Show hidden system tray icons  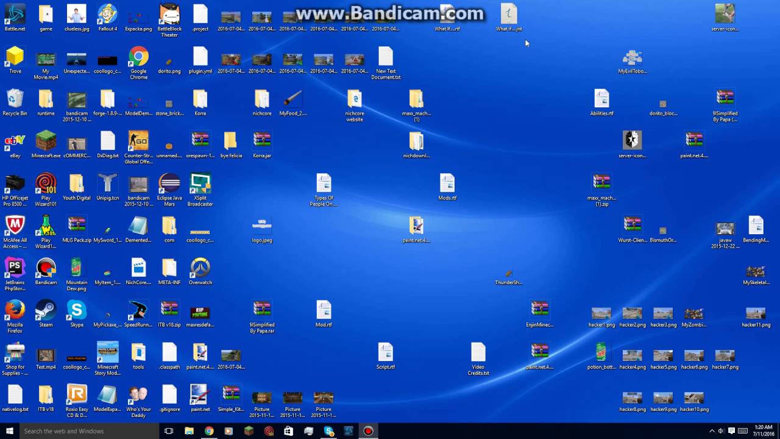point(711,431)
